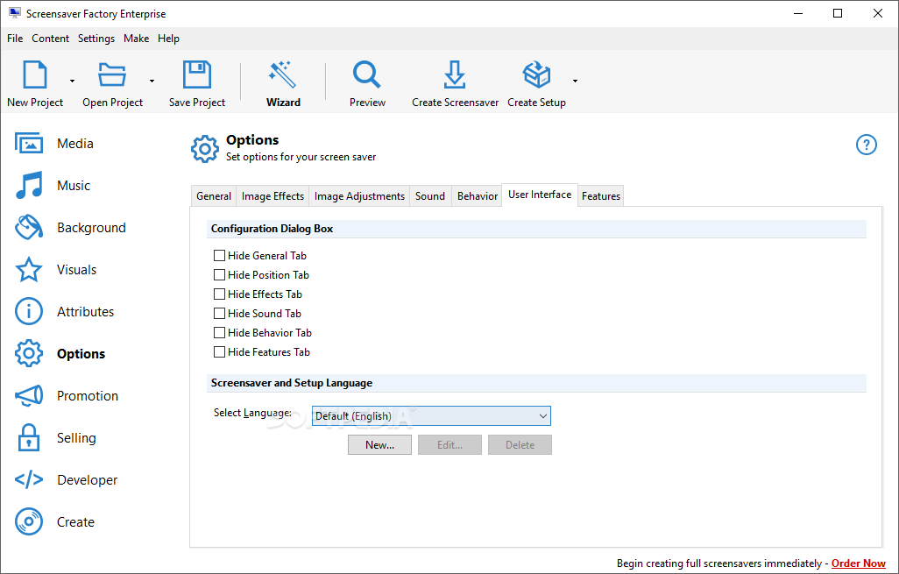Open the Make menu

pyautogui.click(x=137, y=39)
